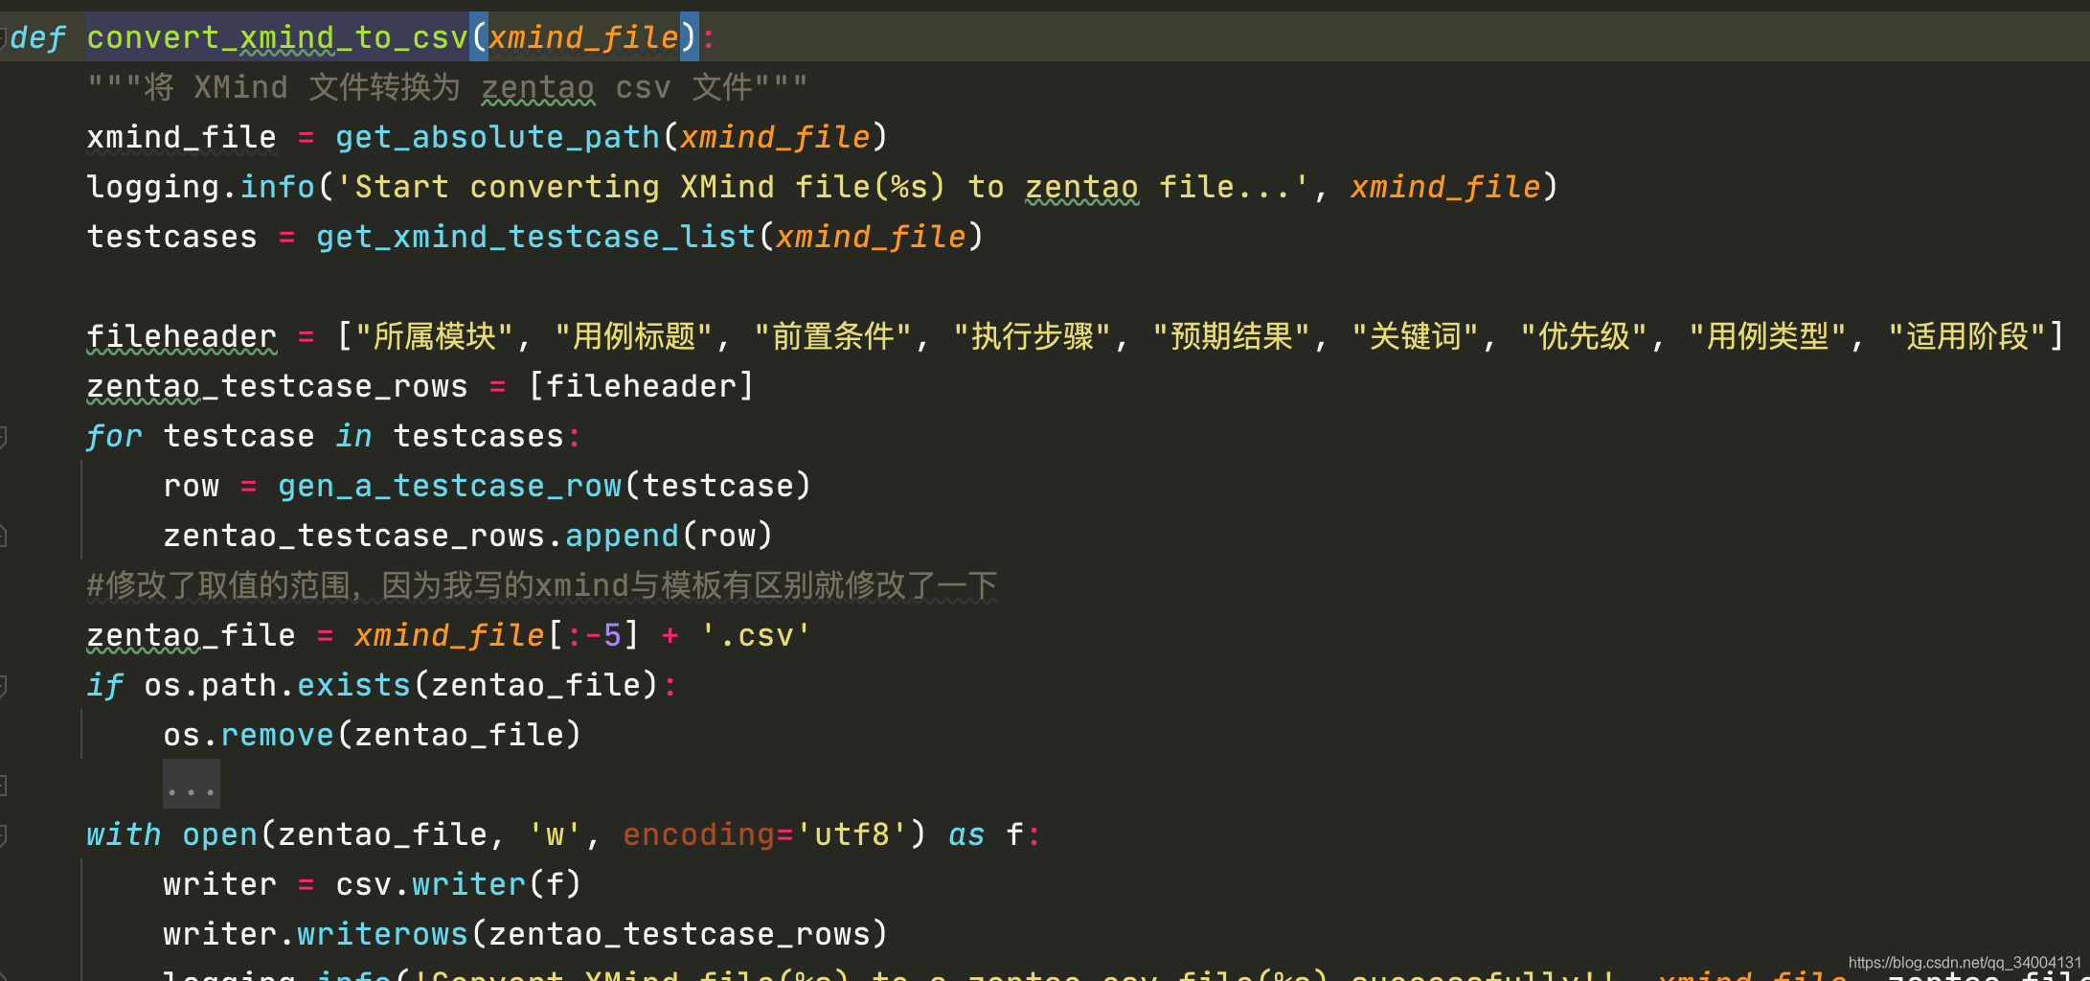This screenshot has width=2090, height=981.
Task: Click the get_xmind_testcase_list call
Action: [x=535, y=238]
